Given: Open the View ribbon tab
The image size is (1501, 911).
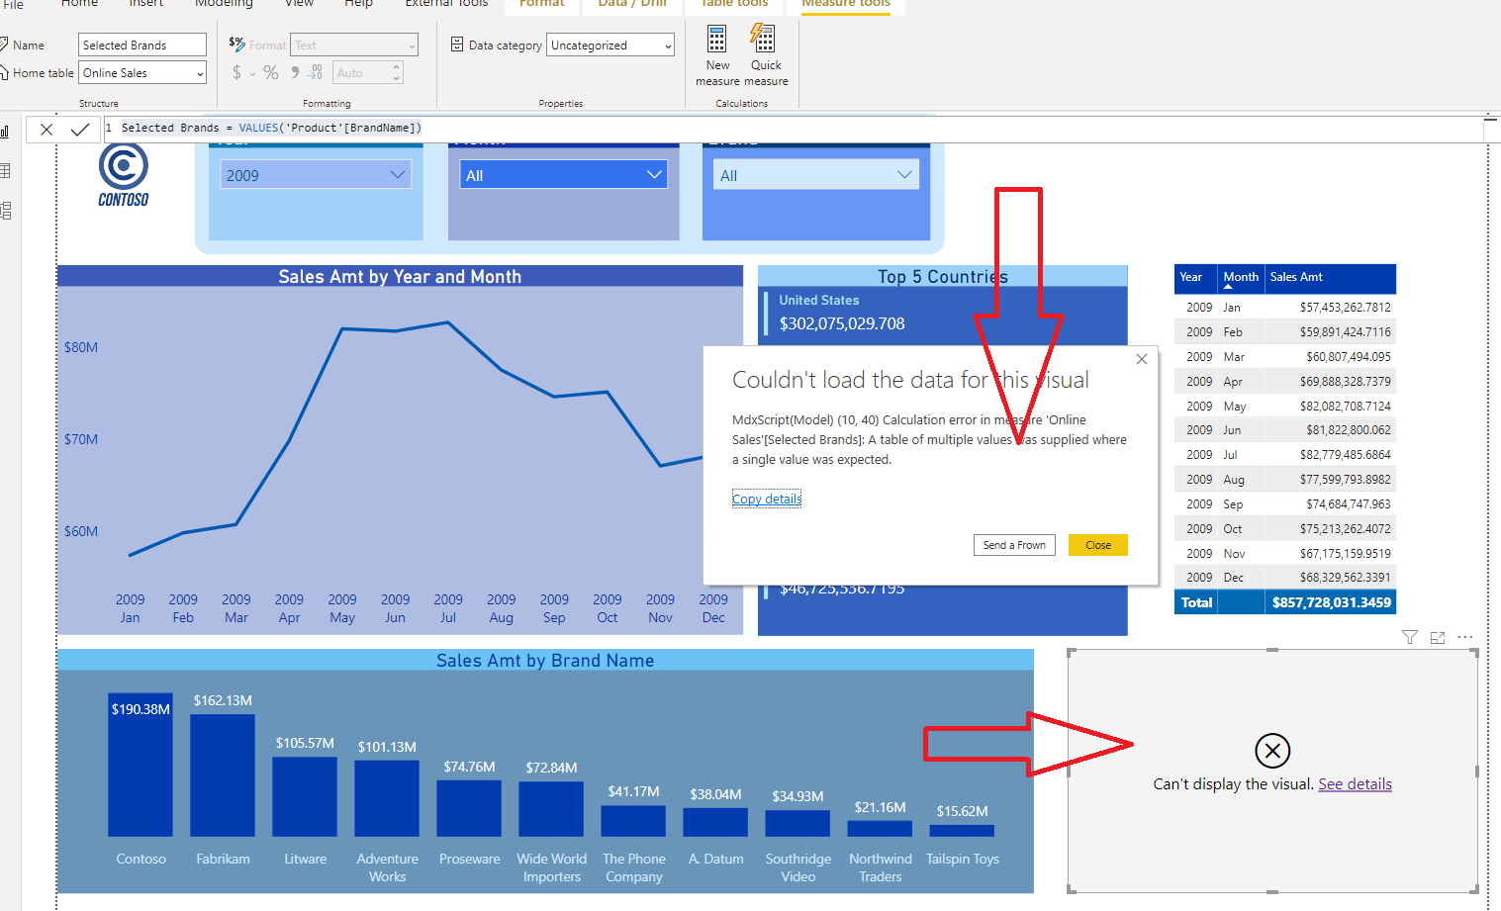Looking at the screenshot, I should click(299, 4).
